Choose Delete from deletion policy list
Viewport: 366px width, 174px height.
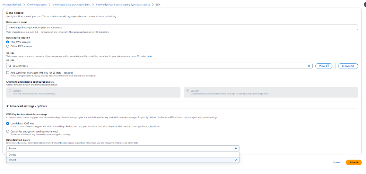(123, 155)
